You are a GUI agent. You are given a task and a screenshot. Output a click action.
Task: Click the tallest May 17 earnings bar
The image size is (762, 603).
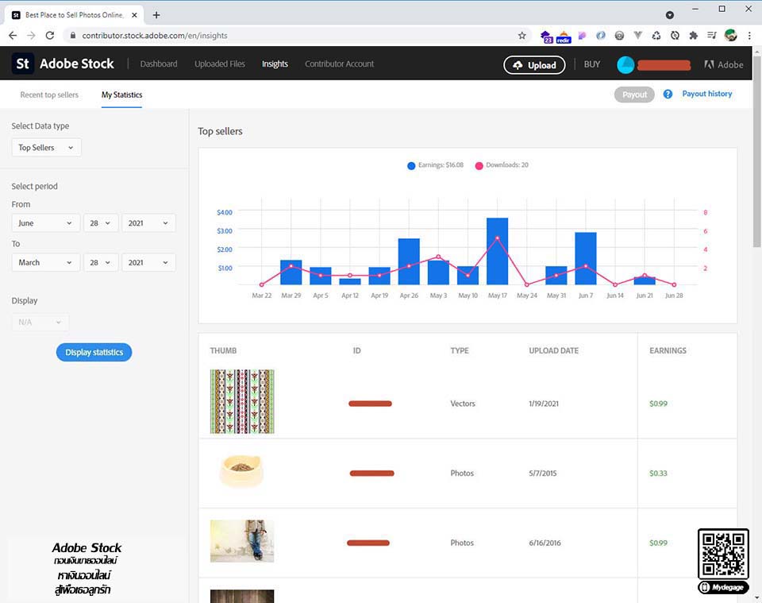click(497, 251)
